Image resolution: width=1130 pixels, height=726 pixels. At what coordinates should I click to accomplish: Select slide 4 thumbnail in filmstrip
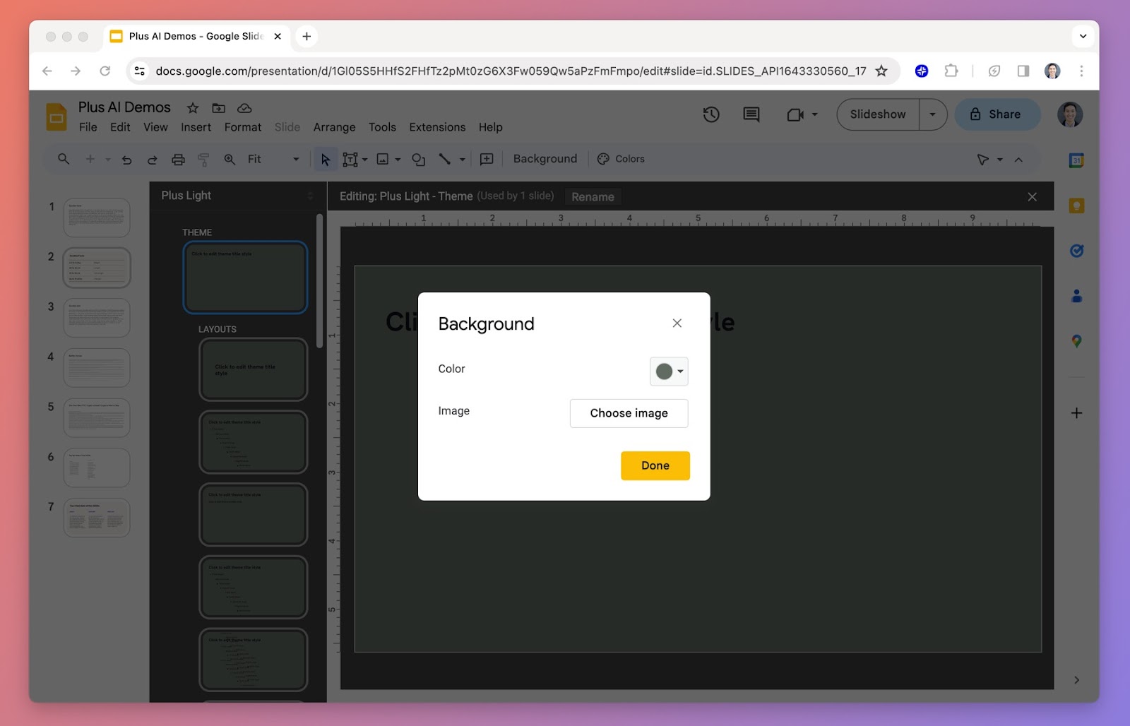pyautogui.click(x=97, y=367)
